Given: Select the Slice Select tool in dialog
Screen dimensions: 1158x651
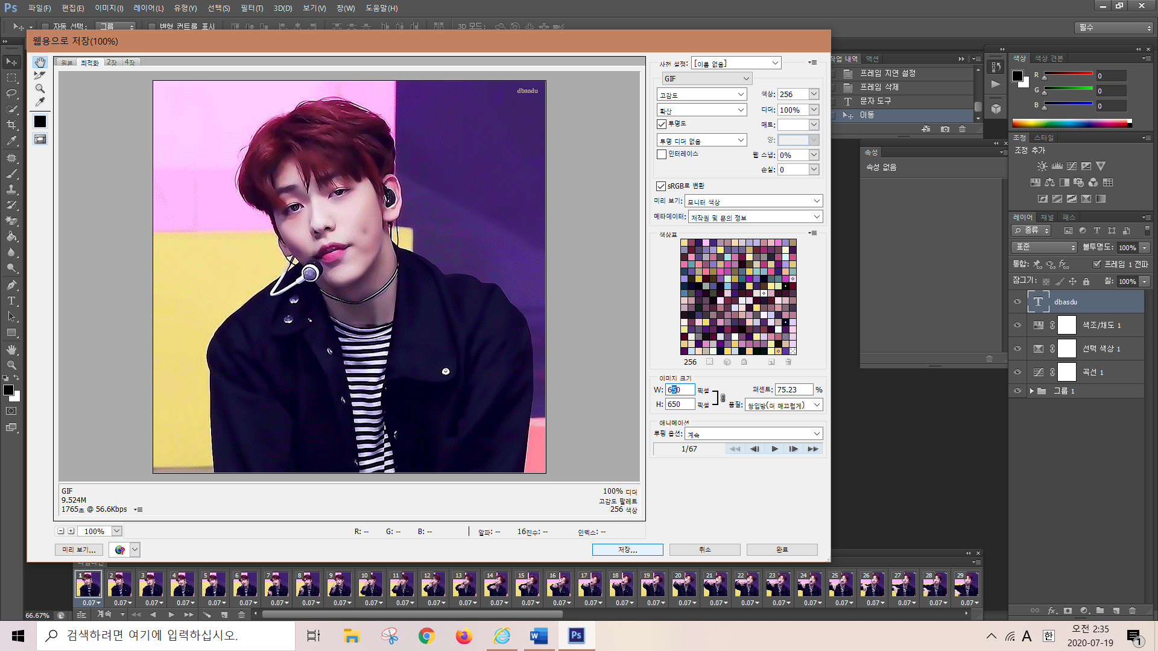Looking at the screenshot, I should [x=40, y=75].
